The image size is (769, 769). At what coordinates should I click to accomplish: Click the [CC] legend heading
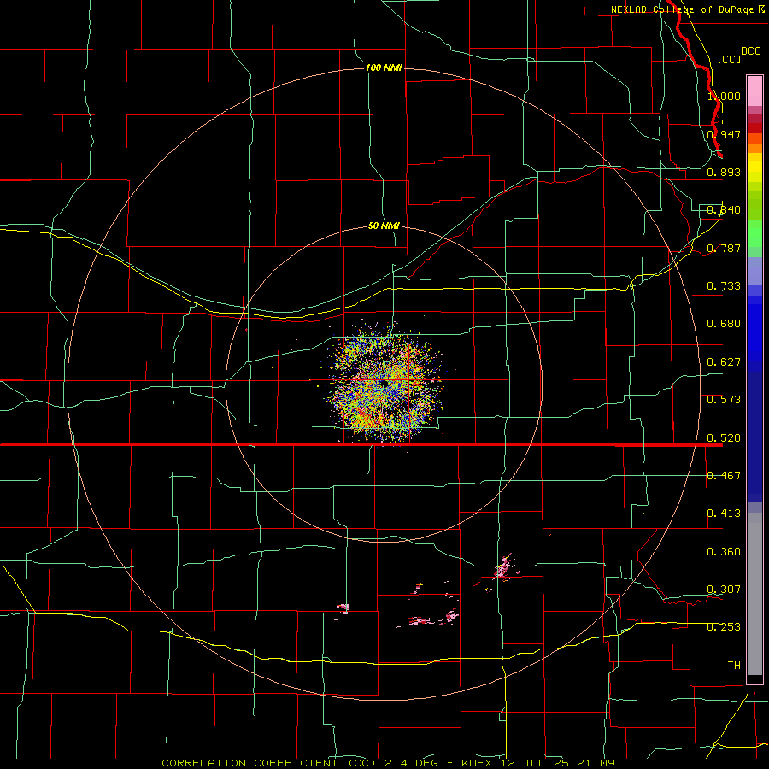point(729,59)
